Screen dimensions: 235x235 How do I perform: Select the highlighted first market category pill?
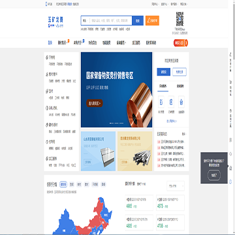click(x=63, y=184)
